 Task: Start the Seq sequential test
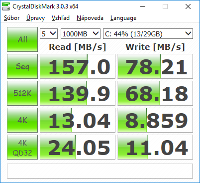pyautogui.click(x=22, y=66)
